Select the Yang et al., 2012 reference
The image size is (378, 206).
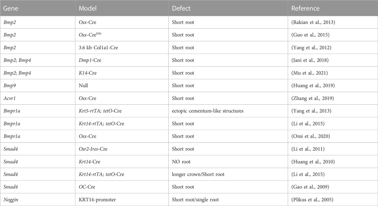[311, 48]
